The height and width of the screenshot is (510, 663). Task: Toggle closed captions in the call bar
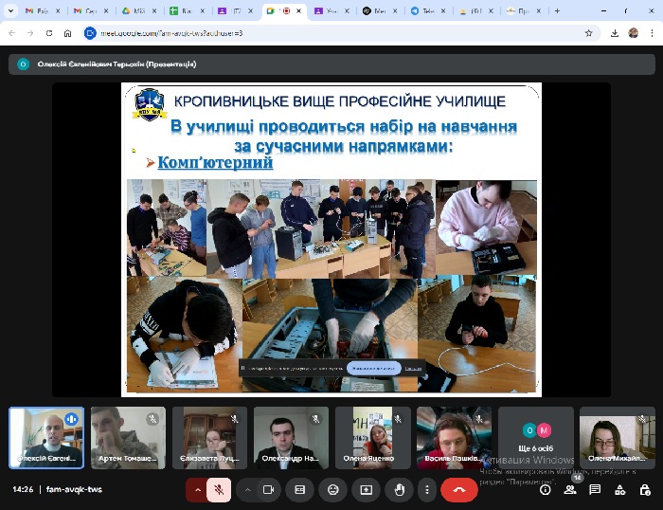(300, 490)
